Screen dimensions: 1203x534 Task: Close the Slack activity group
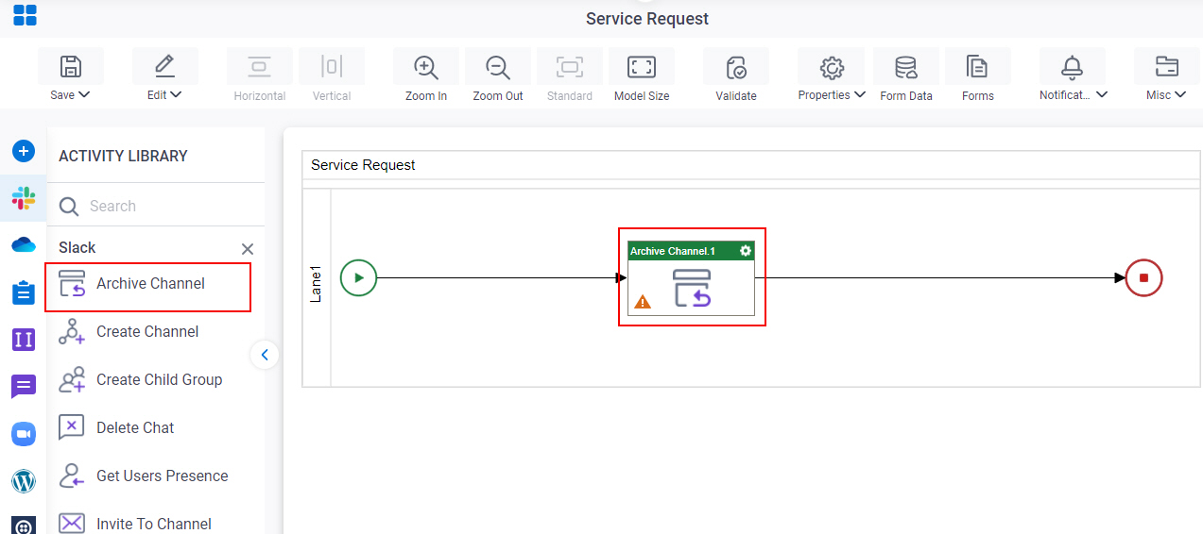click(248, 249)
